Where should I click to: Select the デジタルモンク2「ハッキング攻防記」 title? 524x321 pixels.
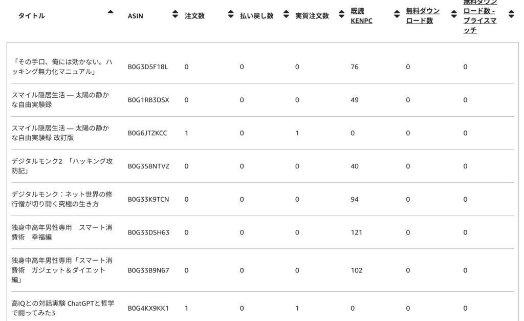[62, 166]
